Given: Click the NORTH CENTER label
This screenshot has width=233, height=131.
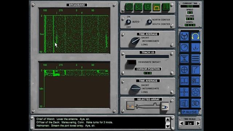Looking at the screenshot, I should click(161, 20).
